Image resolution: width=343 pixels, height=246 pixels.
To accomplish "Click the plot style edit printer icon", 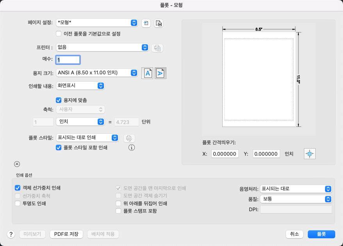I will click(129, 138).
